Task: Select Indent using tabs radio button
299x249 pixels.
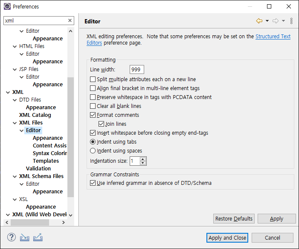Action: click(x=93, y=141)
